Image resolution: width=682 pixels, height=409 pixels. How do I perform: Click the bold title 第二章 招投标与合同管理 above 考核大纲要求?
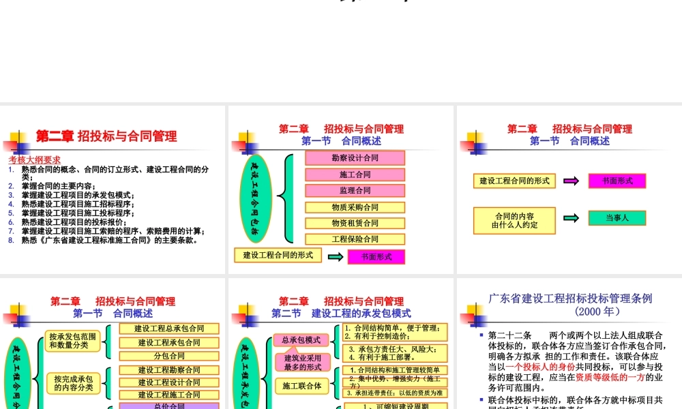[106, 136]
